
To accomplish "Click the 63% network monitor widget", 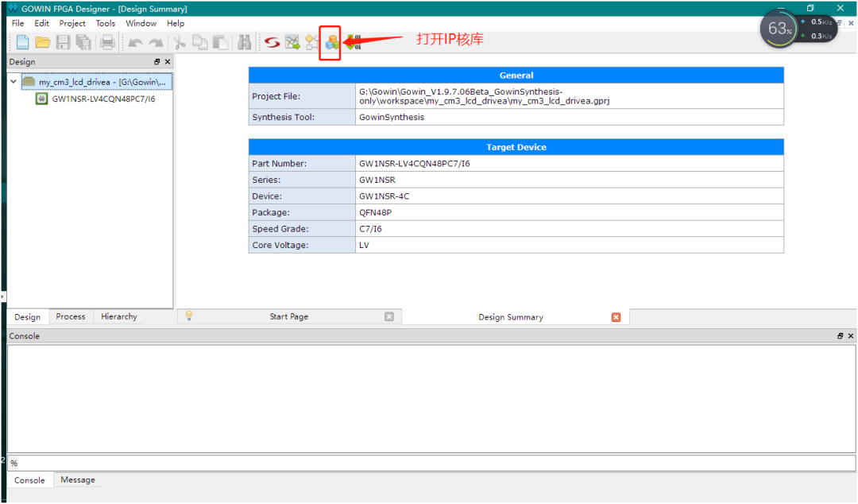I will 780,29.
